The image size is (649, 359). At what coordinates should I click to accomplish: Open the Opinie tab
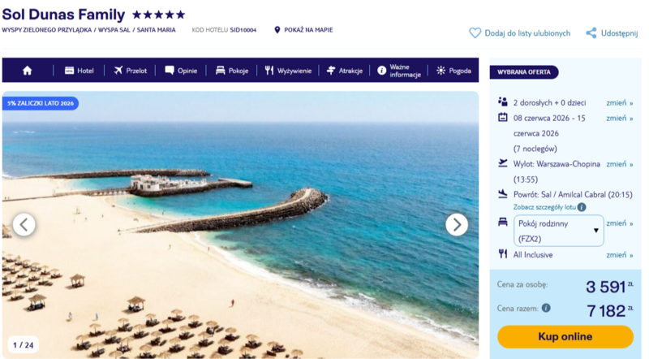(x=181, y=71)
